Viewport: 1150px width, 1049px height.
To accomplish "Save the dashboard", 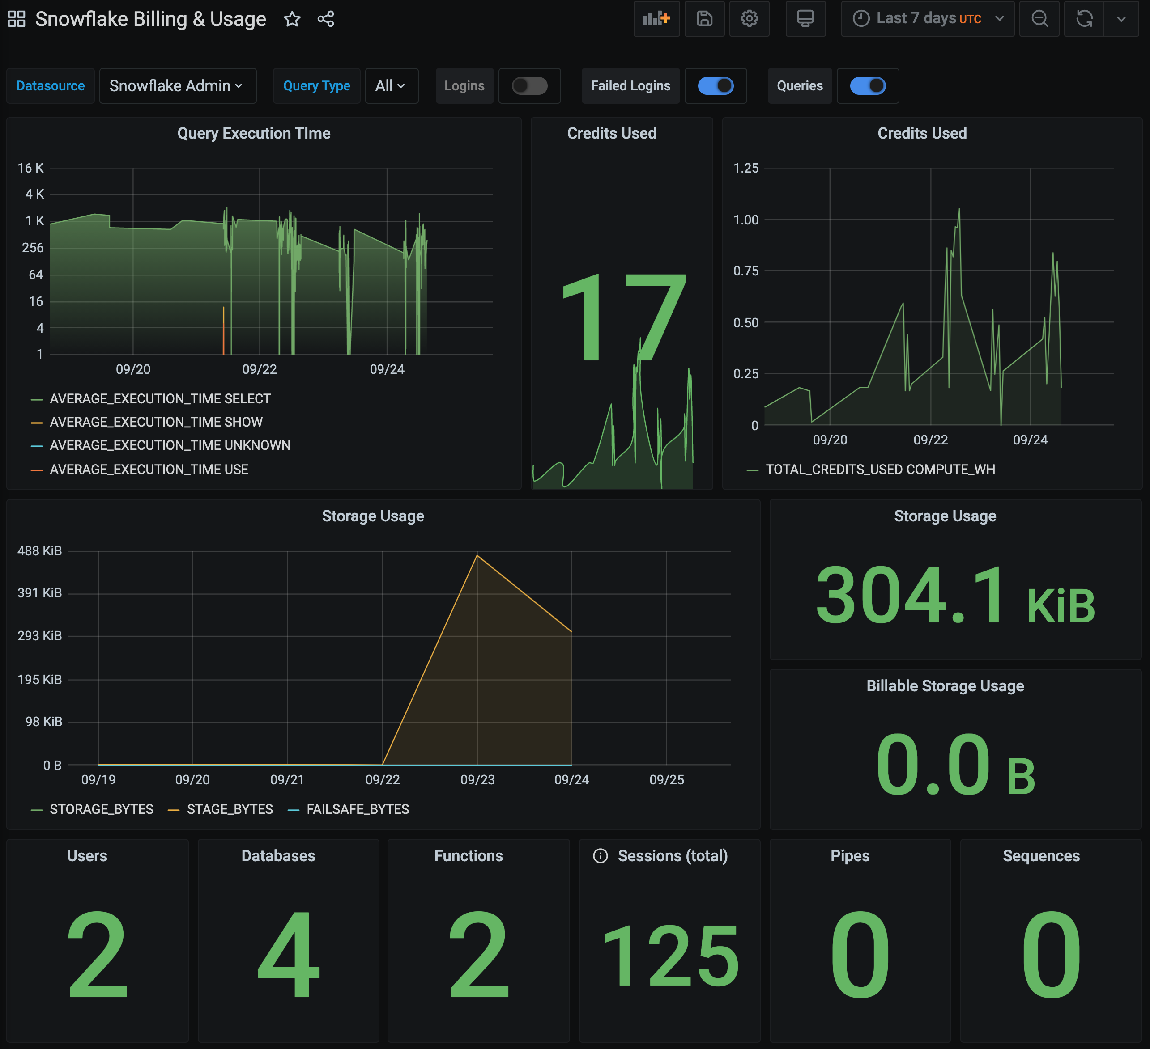I will coord(704,19).
